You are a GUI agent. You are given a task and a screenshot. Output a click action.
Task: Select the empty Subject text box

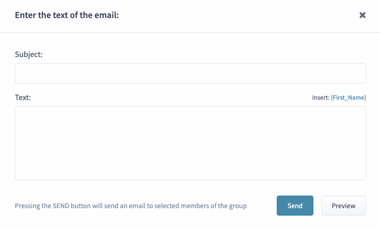(x=190, y=73)
